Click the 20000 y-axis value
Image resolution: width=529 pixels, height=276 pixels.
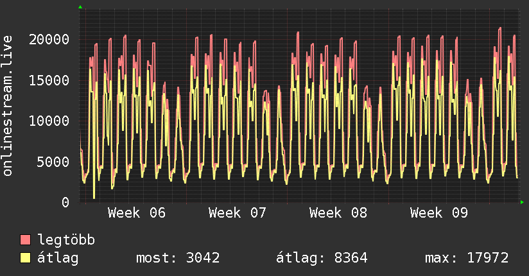(x=49, y=39)
